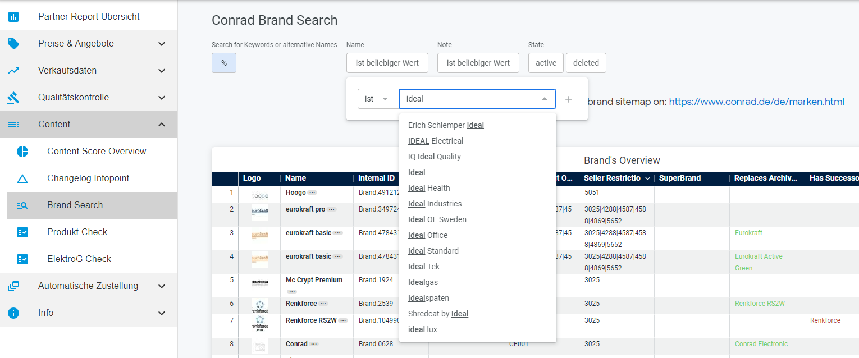Expand the Verkaufsdaten menu chevron

[x=162, y=71]
